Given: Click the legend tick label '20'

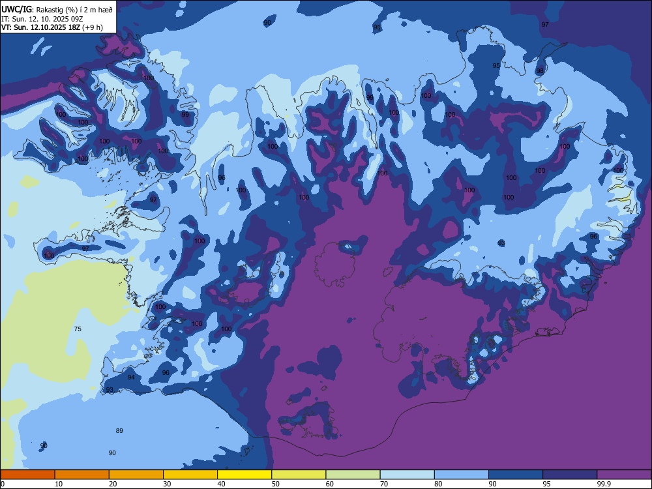Looking at the screenshot, I should click(113, 484).
